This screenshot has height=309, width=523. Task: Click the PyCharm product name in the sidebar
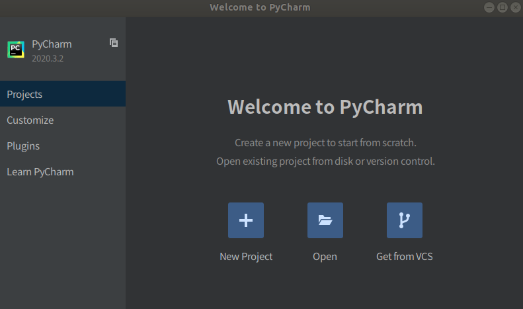coord(52,44)
